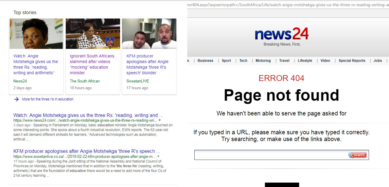Viewport: 389px width, 187px height.
Task: Select the Tech navigation item
Action: click(243, 61)
